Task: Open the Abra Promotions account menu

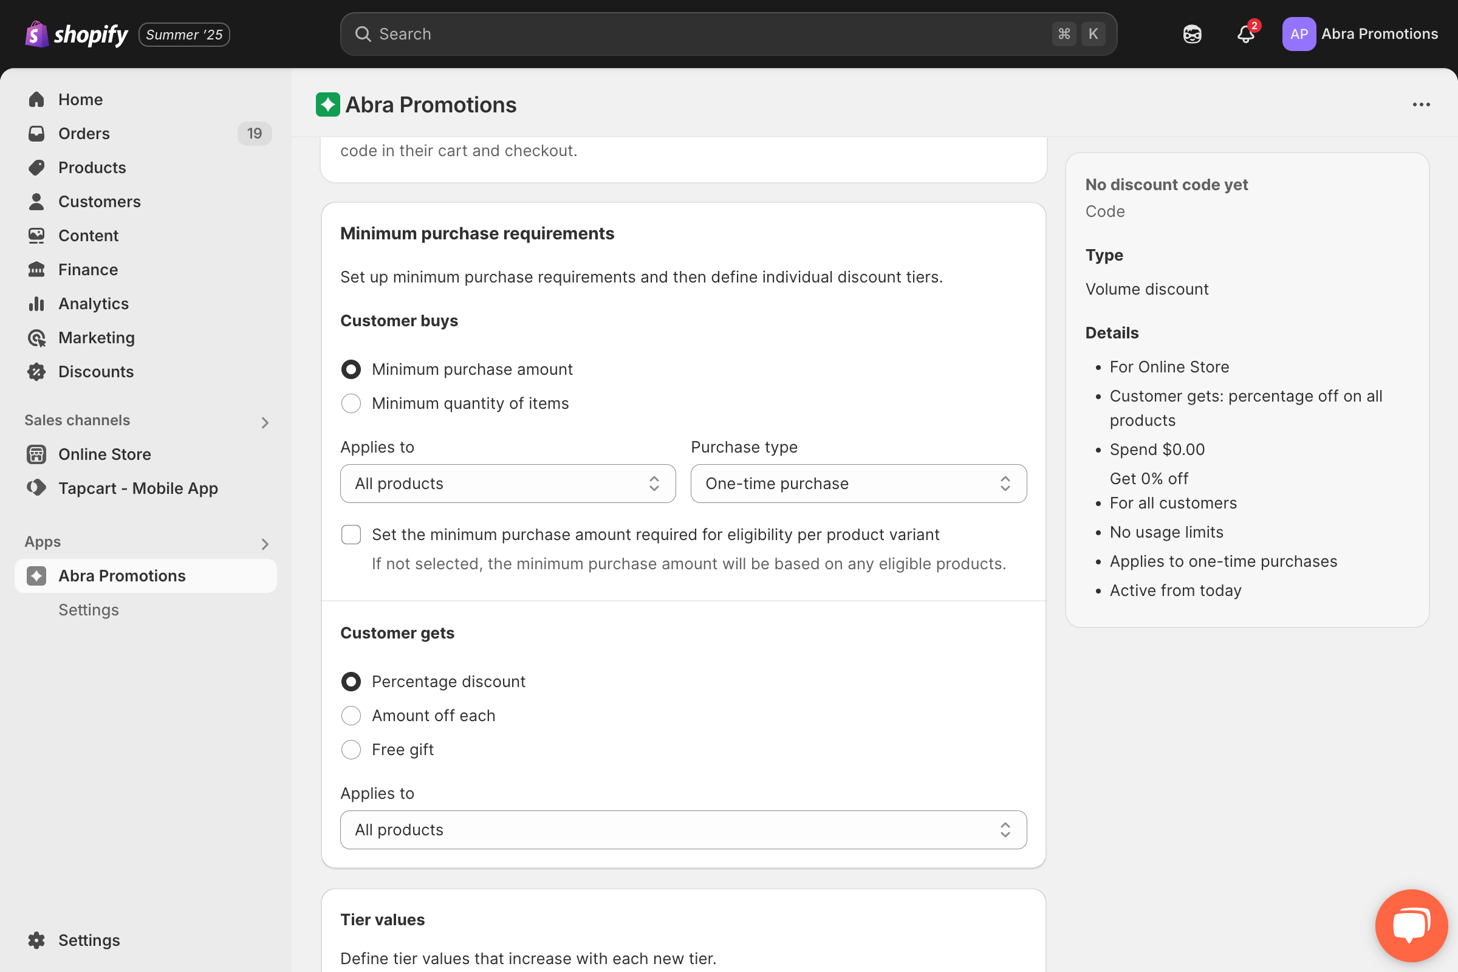Action: 1360,34
